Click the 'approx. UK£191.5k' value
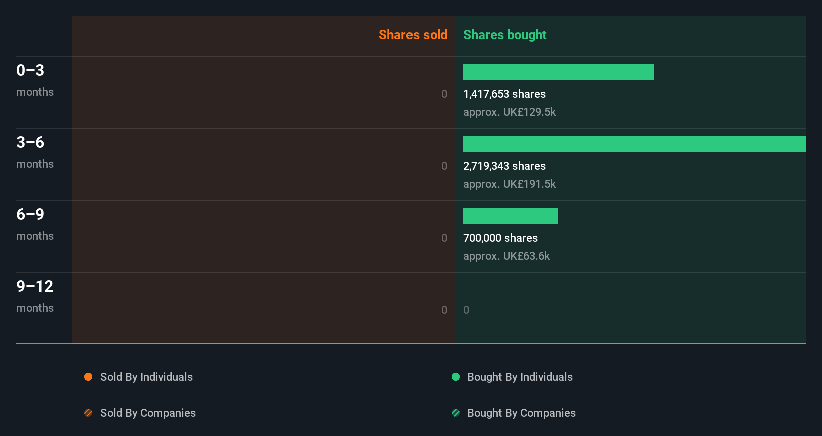The width and height of the screenshot is (822, 436). click(509, 184)
